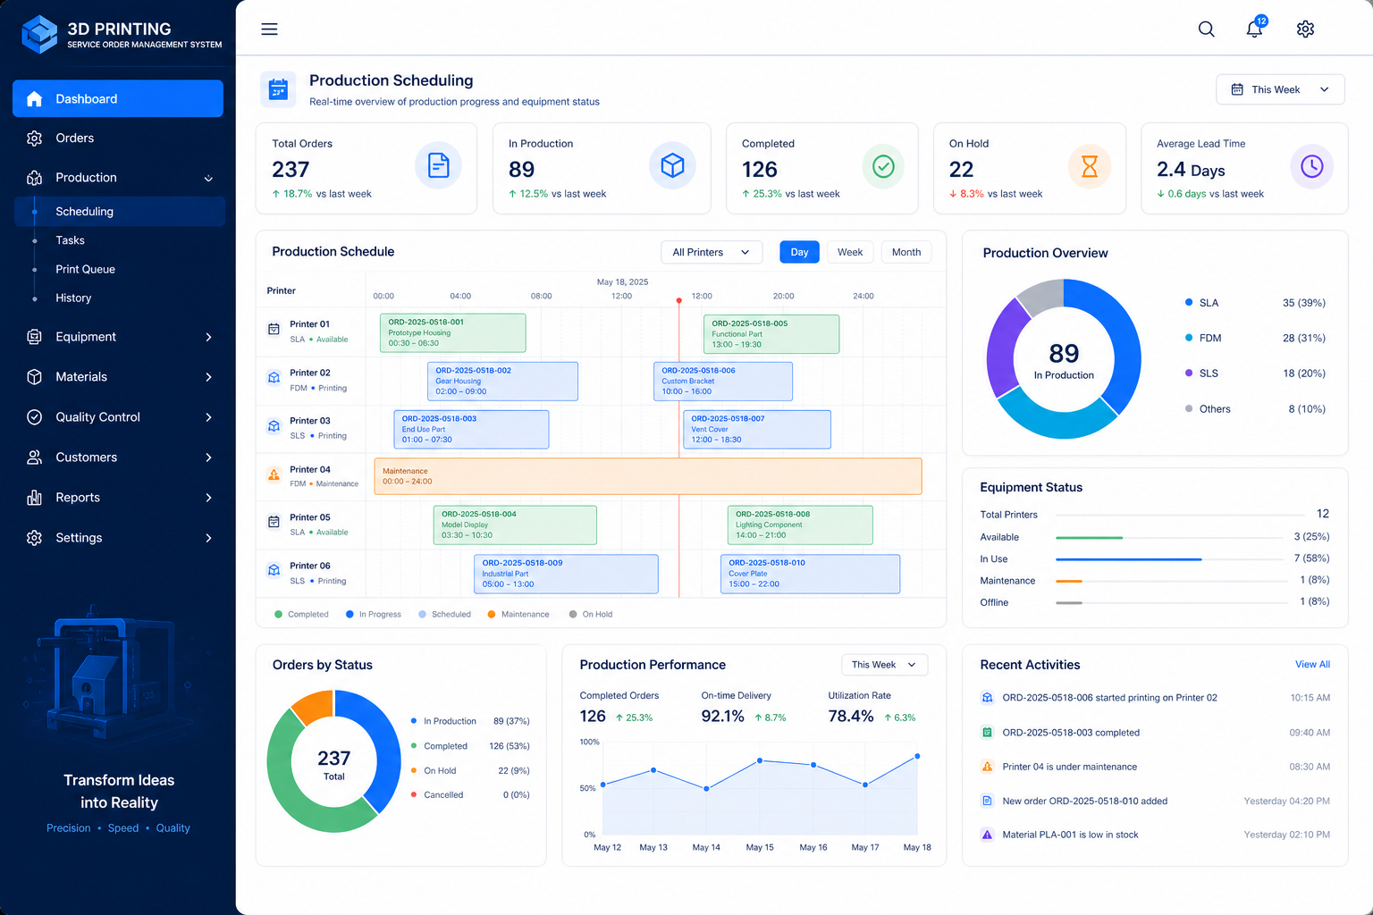
Task: Expand the Equipment sidebar section
Action: pos(208,337)
